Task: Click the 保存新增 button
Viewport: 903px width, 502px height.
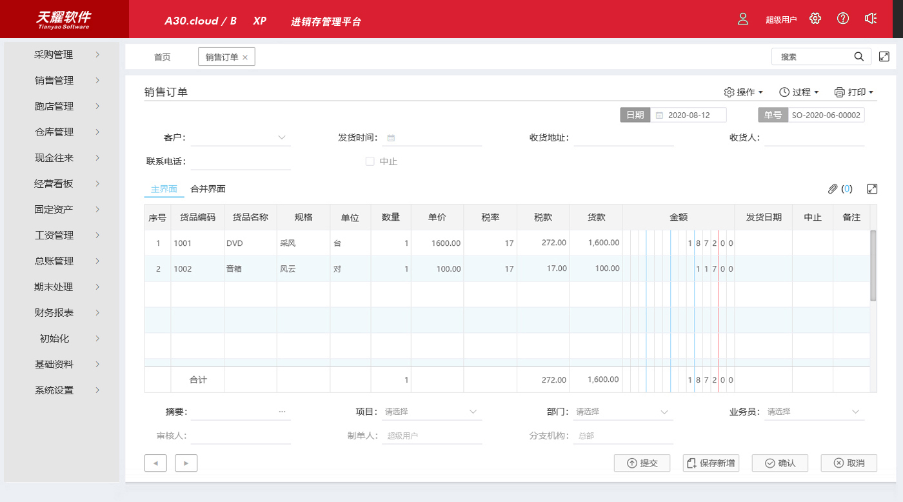Action: click(x=711, y=463)
